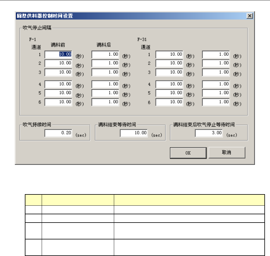Select F-1 channel 1 满料后 field

pyautogui.click(x=105, y=54)
